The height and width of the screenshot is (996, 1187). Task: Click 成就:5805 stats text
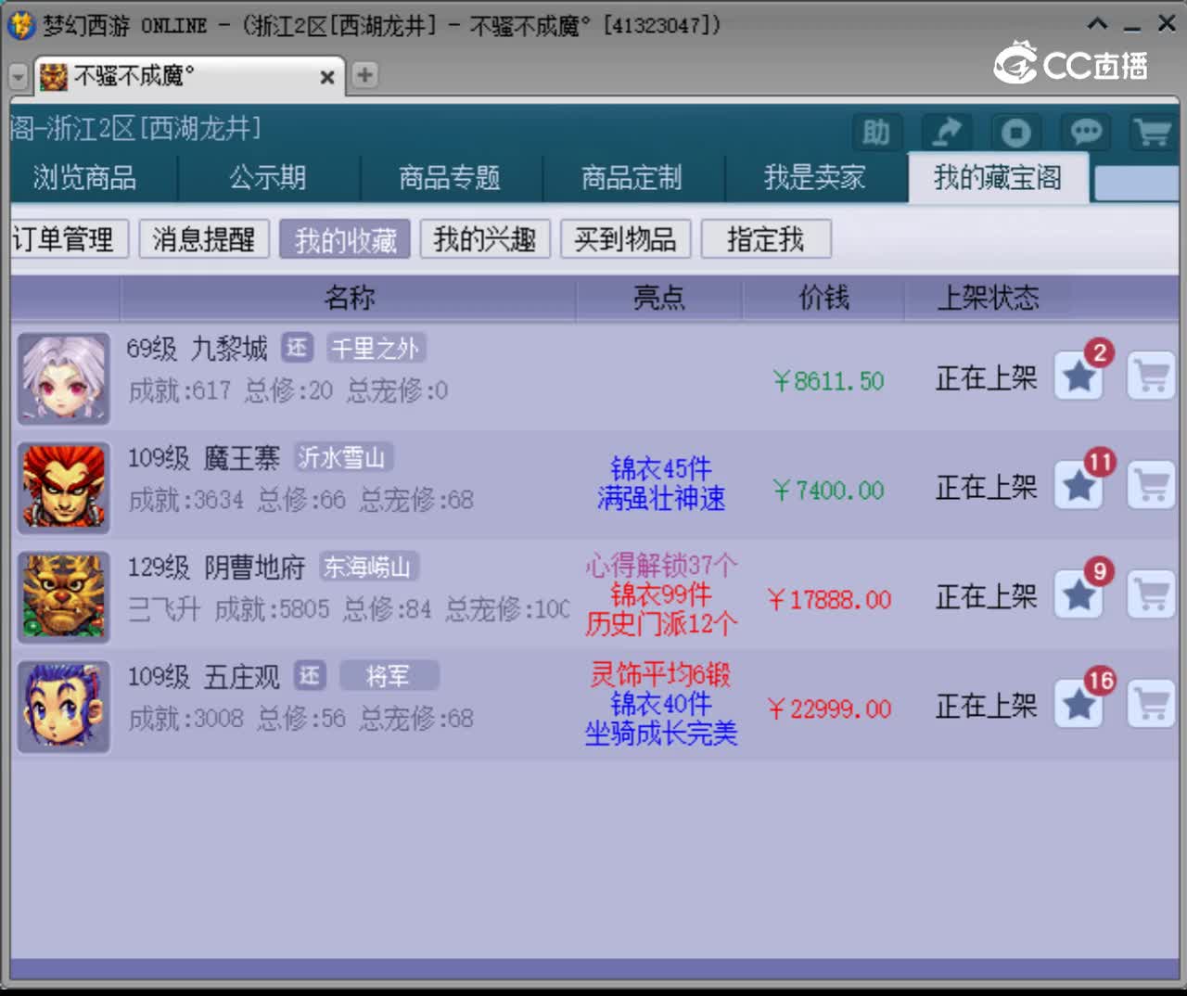272,609
